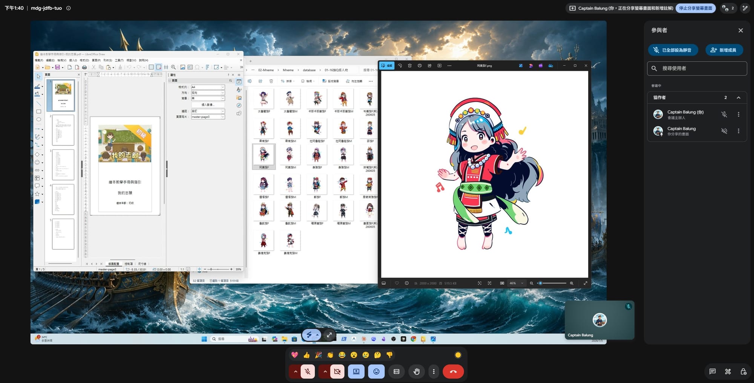Click the printer icon in LibreOffice Draw toolbar
754x383 pixels.
(84, 67)
